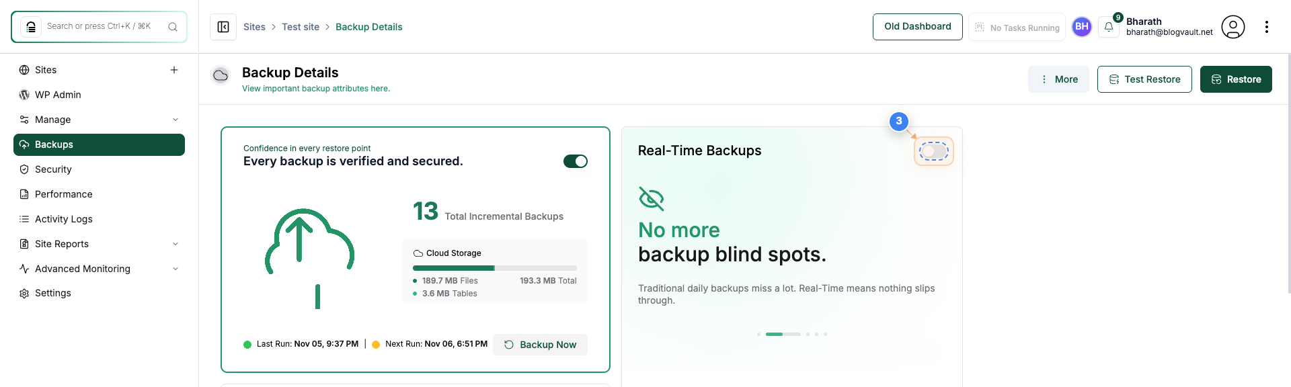The width and height of the screenshot is (1291, 387).
Task: Click the BH avatar badge
Action: pos(1082,27)
